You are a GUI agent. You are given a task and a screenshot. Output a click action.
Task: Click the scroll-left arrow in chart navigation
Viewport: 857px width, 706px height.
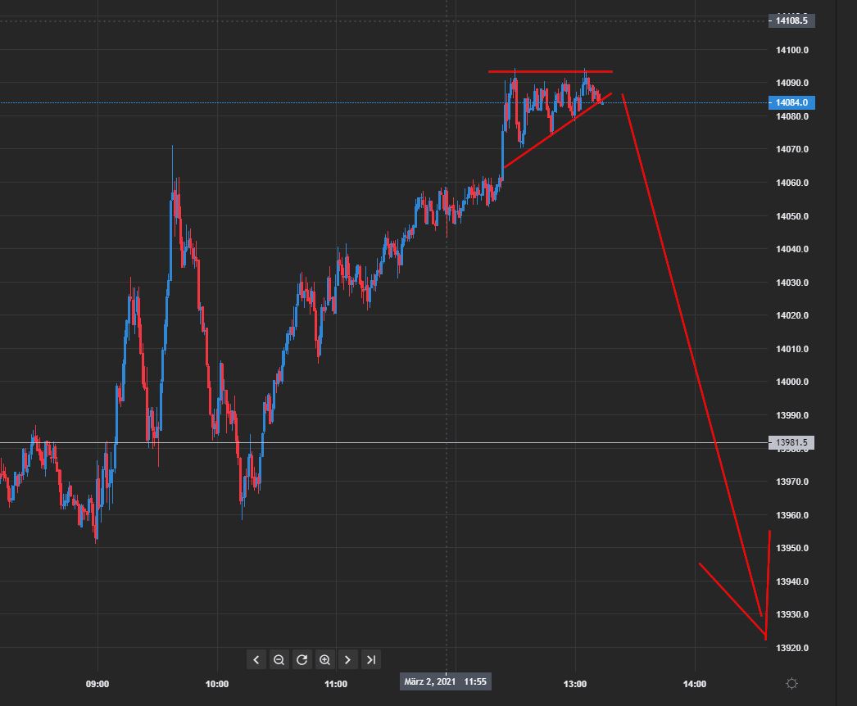point(256,659)
